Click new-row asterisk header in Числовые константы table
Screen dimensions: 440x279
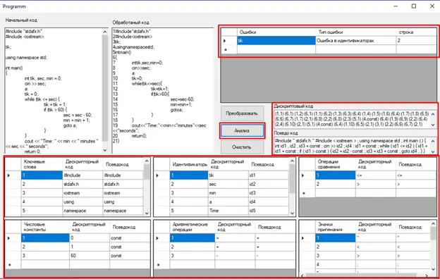coord(13,264)
